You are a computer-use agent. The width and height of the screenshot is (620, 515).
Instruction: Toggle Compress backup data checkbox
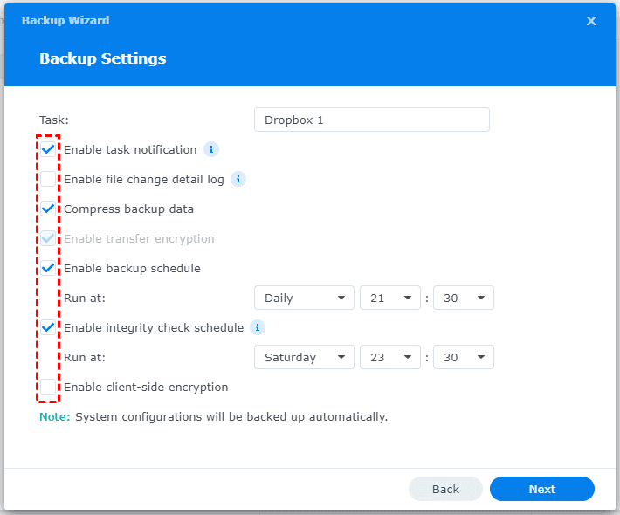pyautogui.click(x=48, y=209)
